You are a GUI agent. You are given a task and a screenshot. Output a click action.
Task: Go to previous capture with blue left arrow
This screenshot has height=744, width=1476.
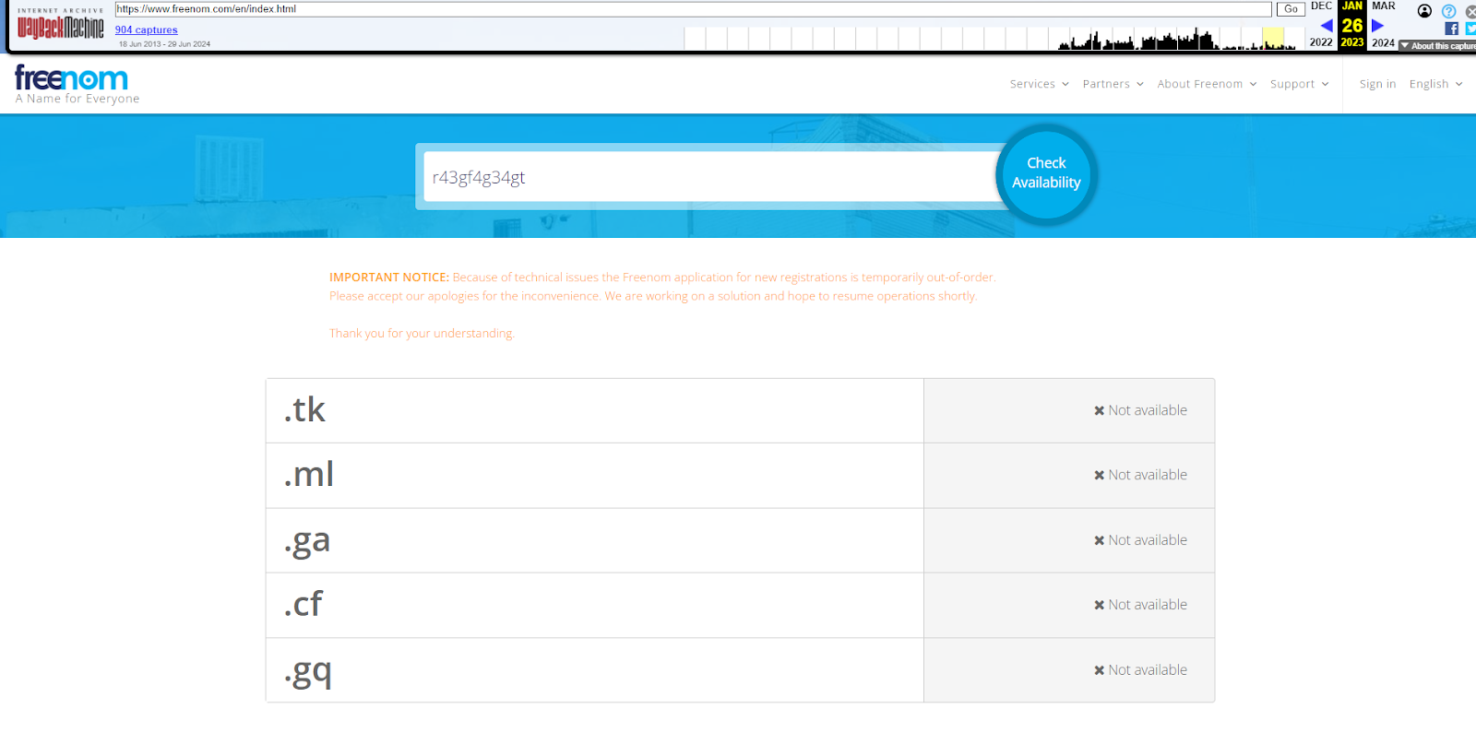1327,26
